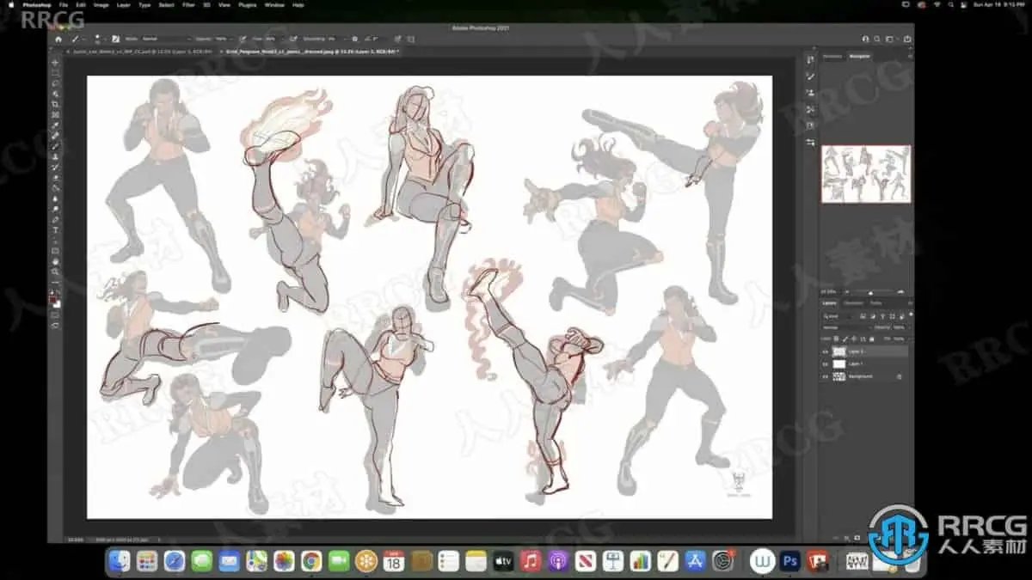
Task: Open the layer blending mode dropdown
Action: (843, 327)
